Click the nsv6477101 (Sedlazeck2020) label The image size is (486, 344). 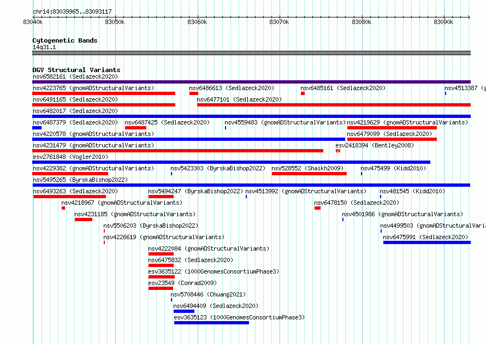239,99
